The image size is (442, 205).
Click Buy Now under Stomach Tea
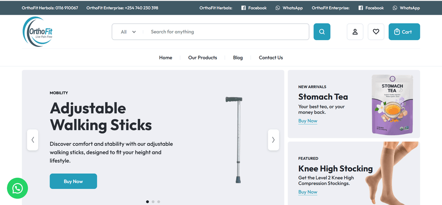[308, 121]
